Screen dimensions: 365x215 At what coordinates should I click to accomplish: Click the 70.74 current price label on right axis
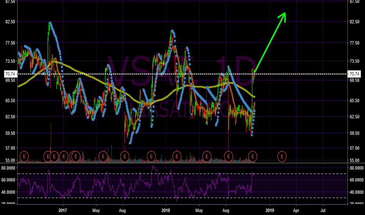tap(354, 74)
